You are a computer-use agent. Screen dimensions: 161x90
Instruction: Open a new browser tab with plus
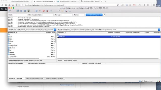coord(105,1)
